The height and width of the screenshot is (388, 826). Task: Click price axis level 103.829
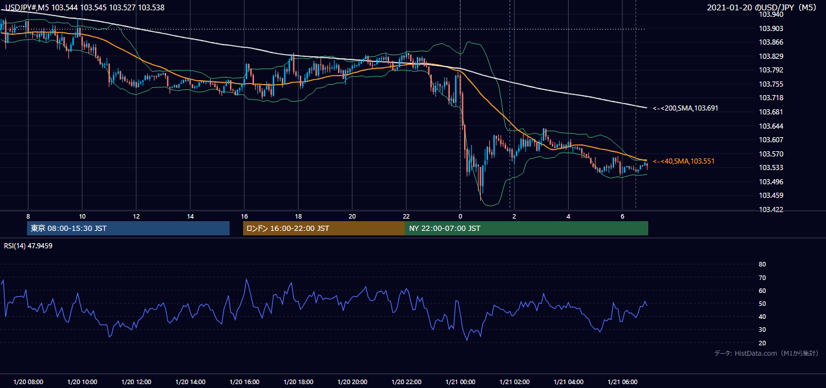tap(771, 56)
